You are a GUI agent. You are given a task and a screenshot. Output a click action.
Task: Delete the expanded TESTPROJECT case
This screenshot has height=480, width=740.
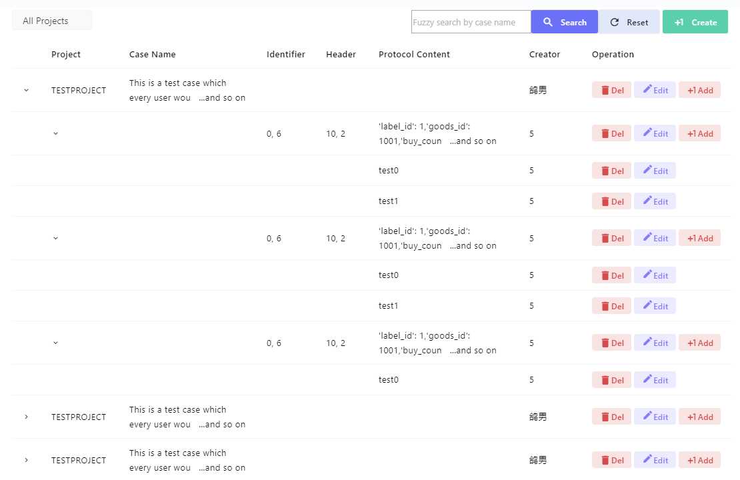tap(611, 90)
